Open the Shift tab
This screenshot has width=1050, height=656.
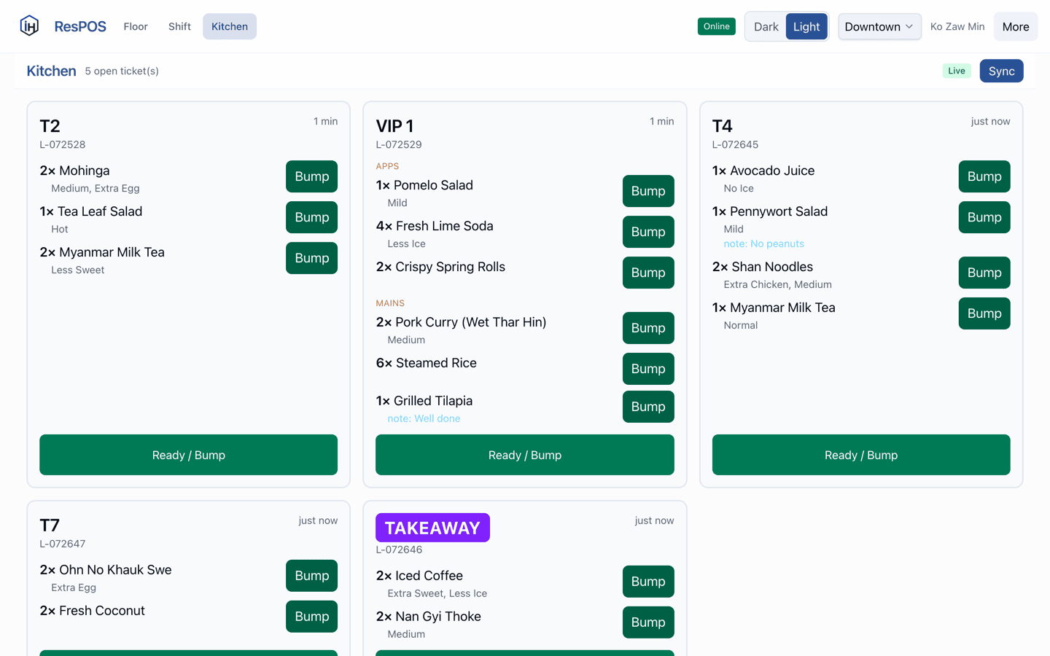tap(179, 26)
